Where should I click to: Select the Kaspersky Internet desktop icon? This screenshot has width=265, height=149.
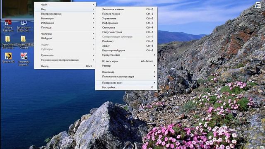tap(24, 59)
